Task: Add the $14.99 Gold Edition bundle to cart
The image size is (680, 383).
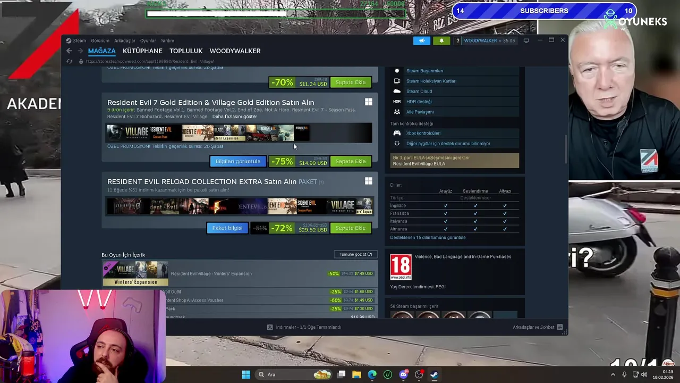Action: (x=351, y=161)
